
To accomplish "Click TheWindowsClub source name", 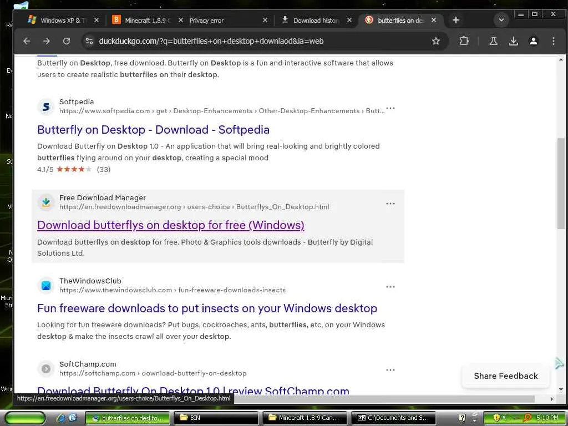I will coord(90,281).
